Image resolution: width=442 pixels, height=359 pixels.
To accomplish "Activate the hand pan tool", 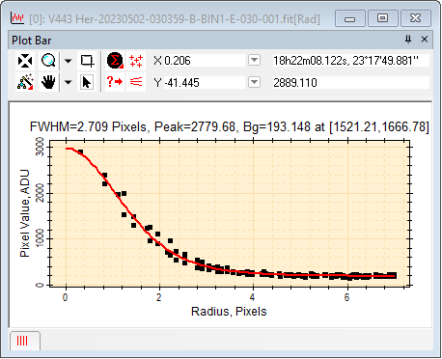I will [48, 82].
